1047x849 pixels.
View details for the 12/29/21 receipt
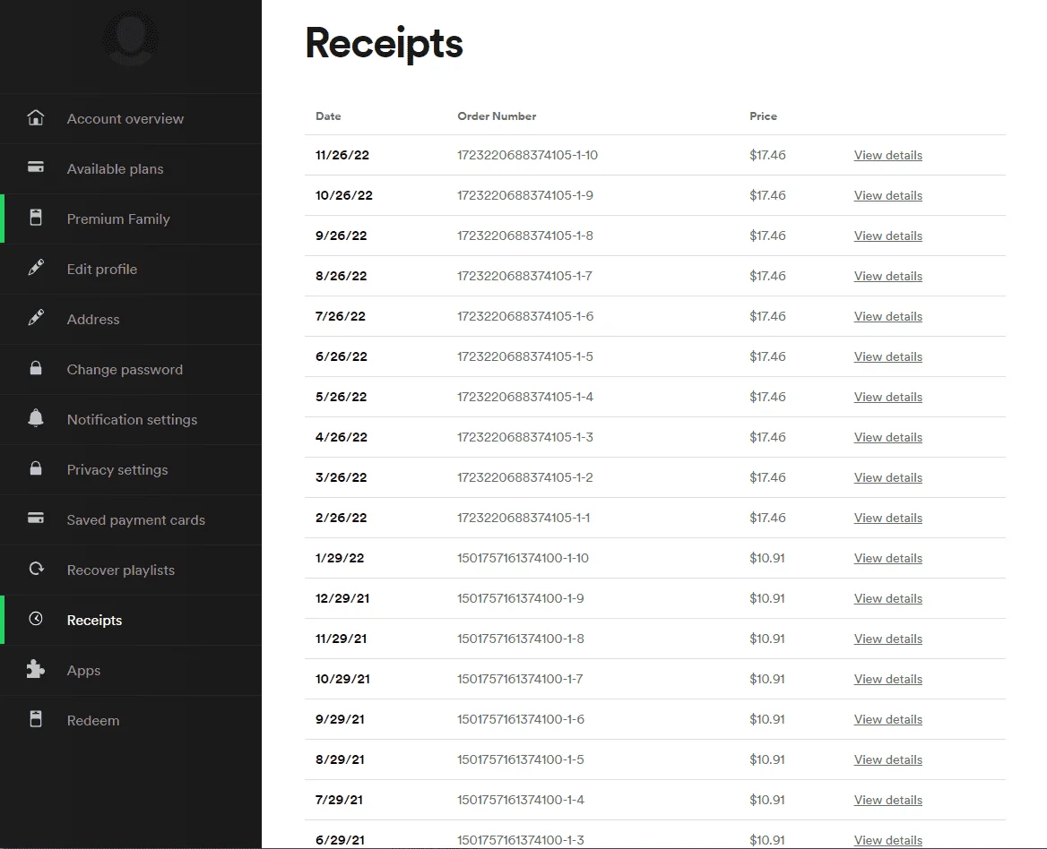[x=887, y=598]
